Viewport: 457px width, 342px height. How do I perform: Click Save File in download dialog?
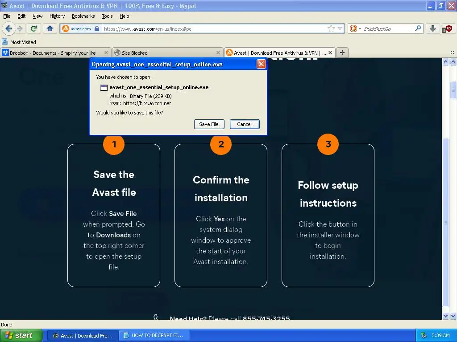pos(209,124)
